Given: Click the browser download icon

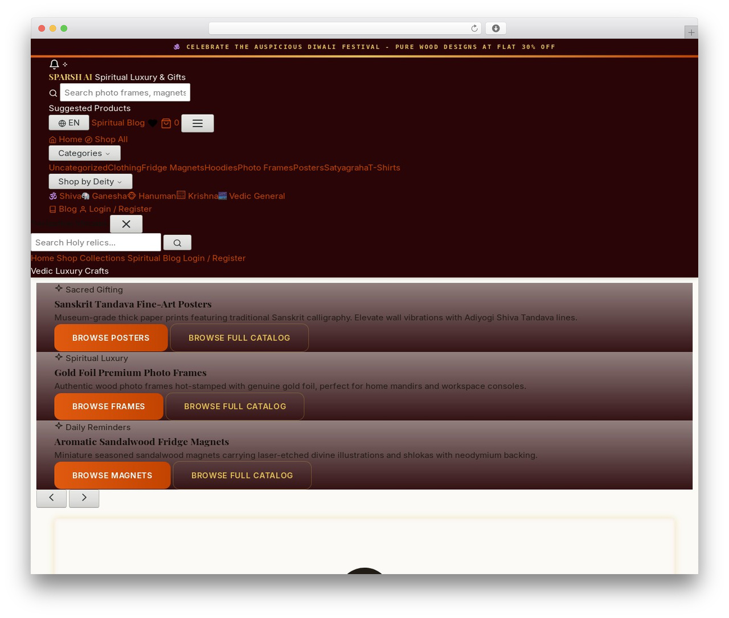Looking at the screenshot, I should pyautogui.click(x=495, y=29).
